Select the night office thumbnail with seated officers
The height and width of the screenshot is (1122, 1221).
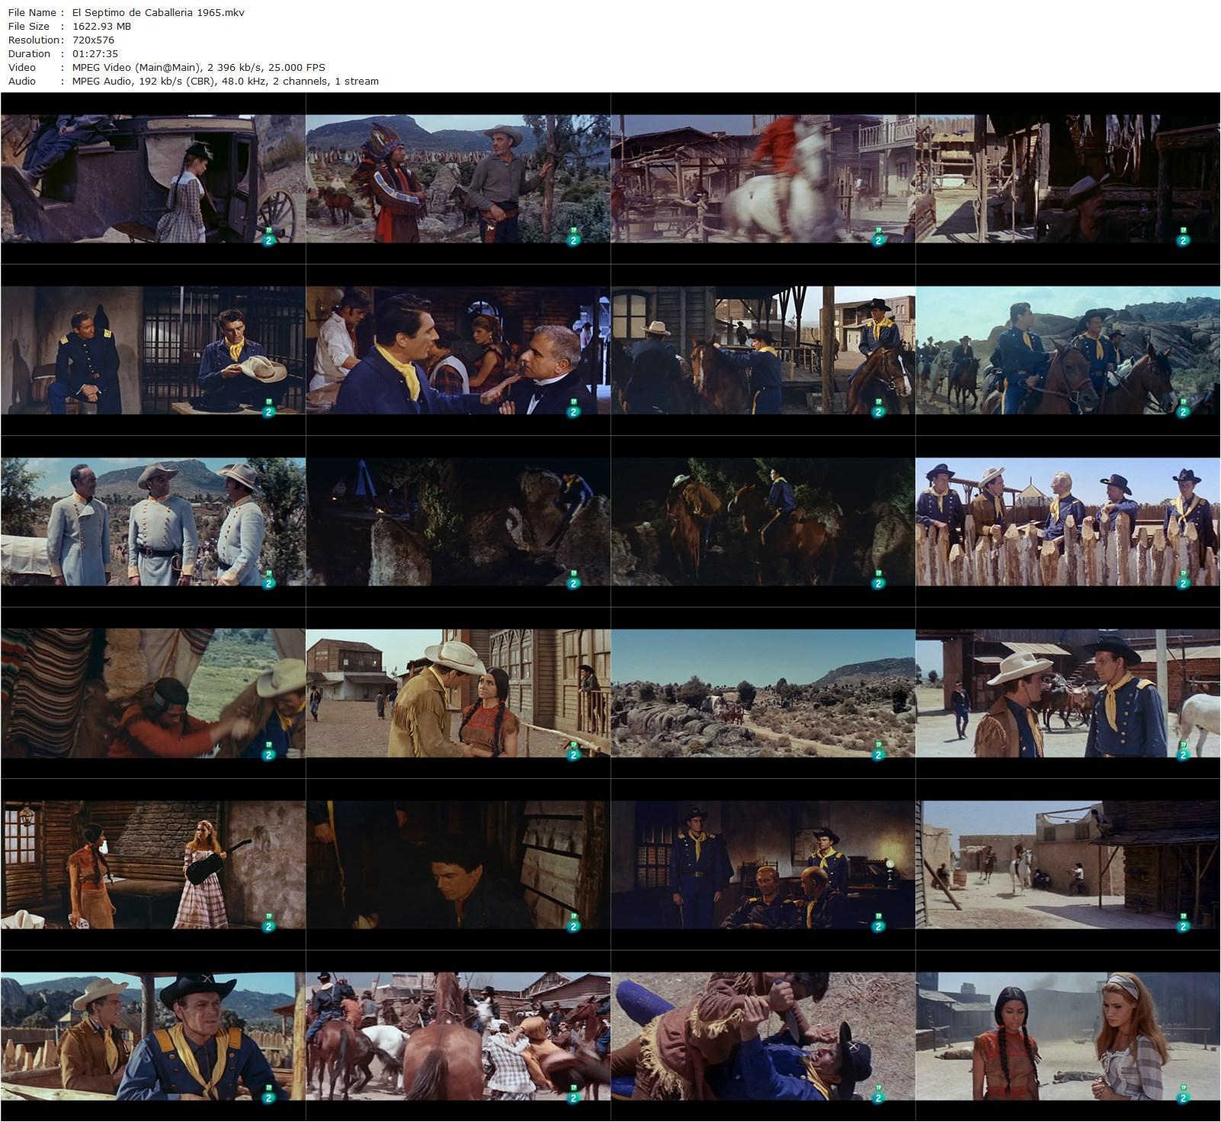point(762,865)
